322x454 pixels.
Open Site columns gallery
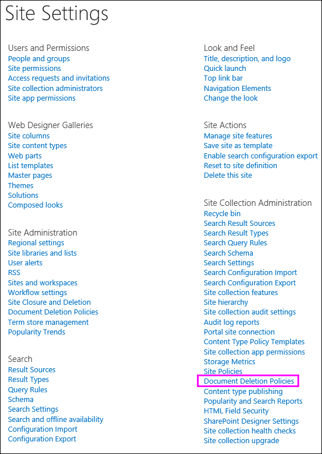pyautogui.click(x=29, y=136)
